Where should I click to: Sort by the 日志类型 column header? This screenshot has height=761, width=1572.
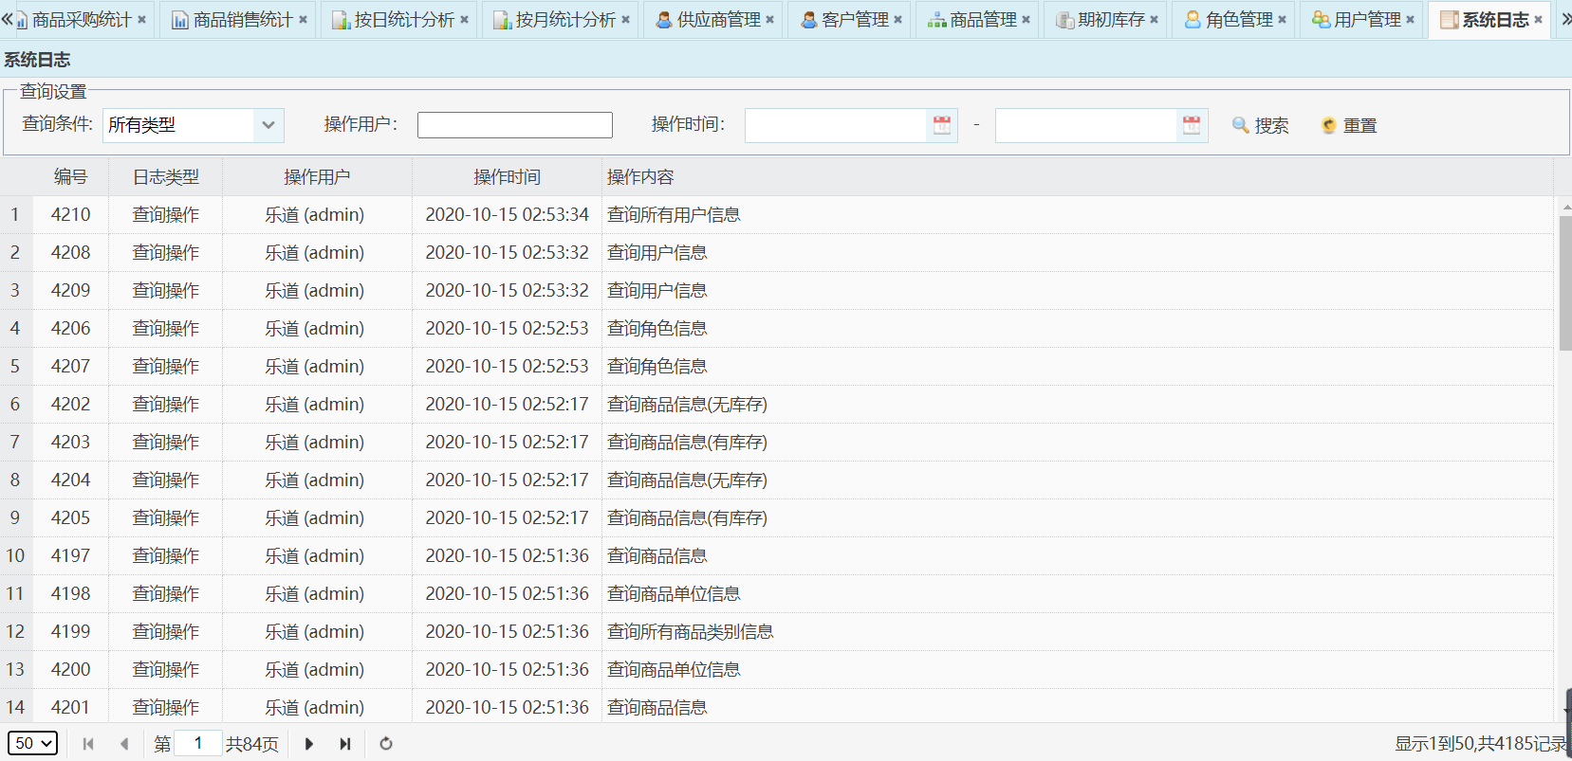pos(166,177)
